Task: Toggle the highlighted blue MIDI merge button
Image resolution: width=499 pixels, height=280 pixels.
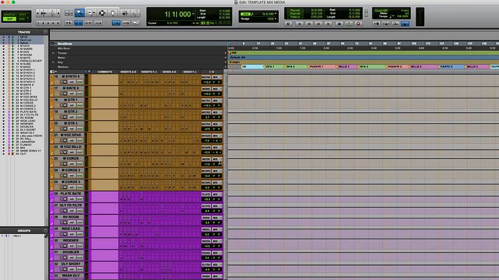Action: [405, 24]
